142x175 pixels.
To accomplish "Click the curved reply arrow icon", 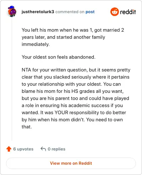I will [x=43, y=149].
